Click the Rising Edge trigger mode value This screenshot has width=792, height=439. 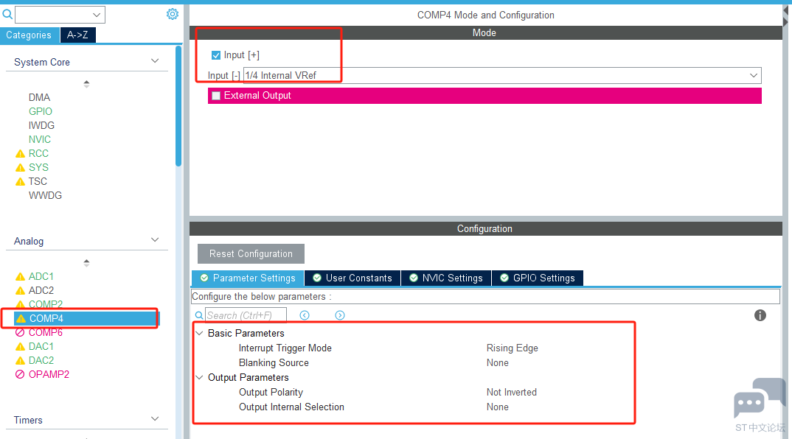[513, 348]
